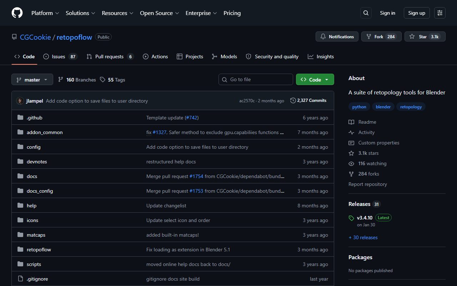The image size is (457, 286).
Task: Click the stars icon in About
Action: tap(351, 153)
